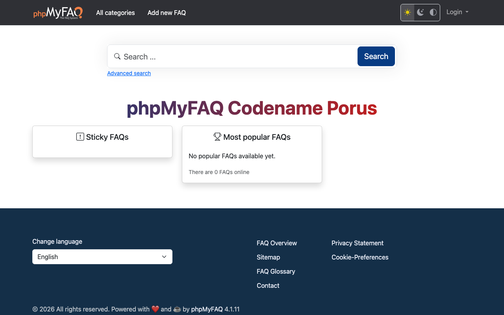Open the Advanced search link
This screenshot has width=504, height=315.
(x=129, y=73)
